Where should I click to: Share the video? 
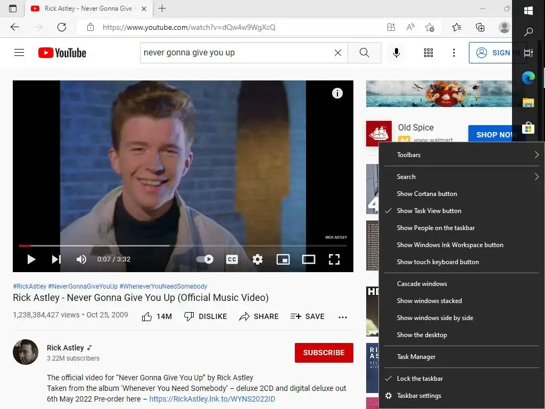(x=259, y=316)
